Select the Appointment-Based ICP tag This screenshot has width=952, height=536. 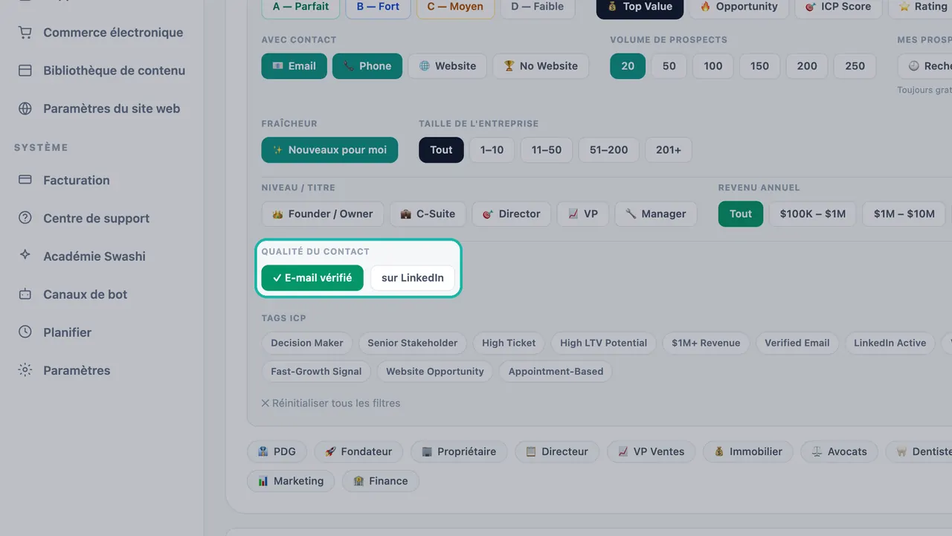(556, 372)
